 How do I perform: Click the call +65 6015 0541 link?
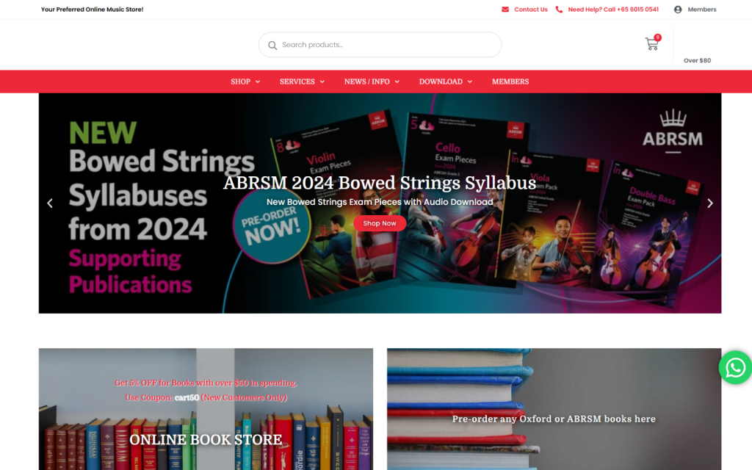(x=613, y=10)
